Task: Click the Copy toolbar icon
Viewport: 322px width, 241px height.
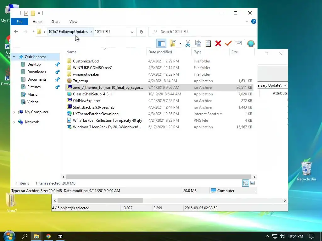Action: [x=198, y=43]
